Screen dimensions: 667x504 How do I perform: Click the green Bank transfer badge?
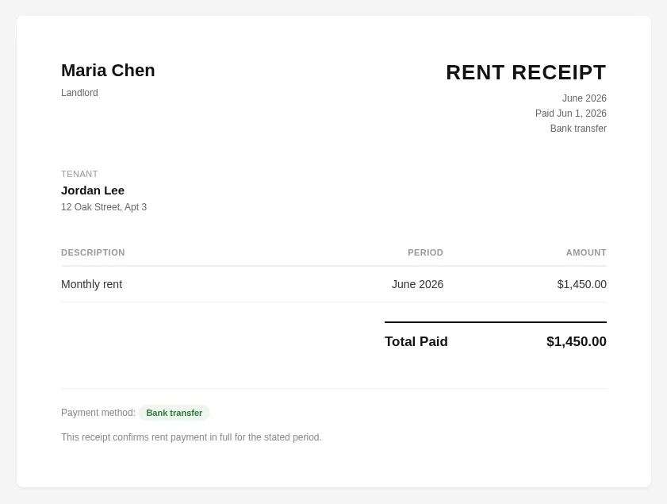coord(174,413)
